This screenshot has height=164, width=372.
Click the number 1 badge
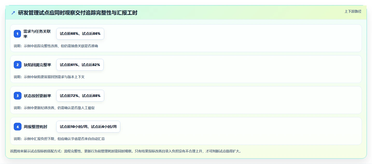pos(17,34)
